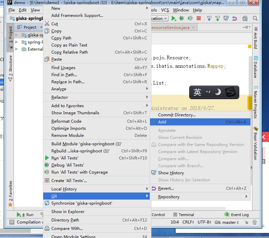
Task: Expand the Local History submenu
Action: tap(97, 189)
